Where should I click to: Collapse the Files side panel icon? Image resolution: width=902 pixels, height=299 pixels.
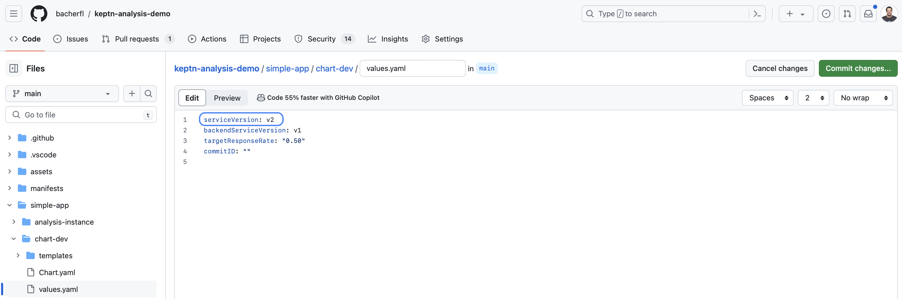point(14,68)
